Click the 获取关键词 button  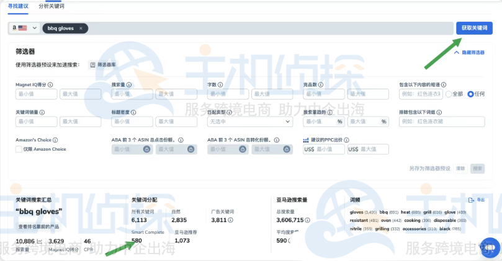474,28
